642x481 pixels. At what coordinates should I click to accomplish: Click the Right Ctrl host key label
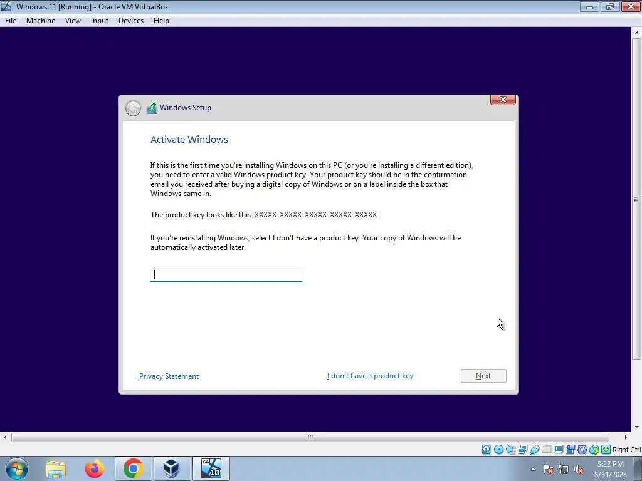[x=626, y=450]
